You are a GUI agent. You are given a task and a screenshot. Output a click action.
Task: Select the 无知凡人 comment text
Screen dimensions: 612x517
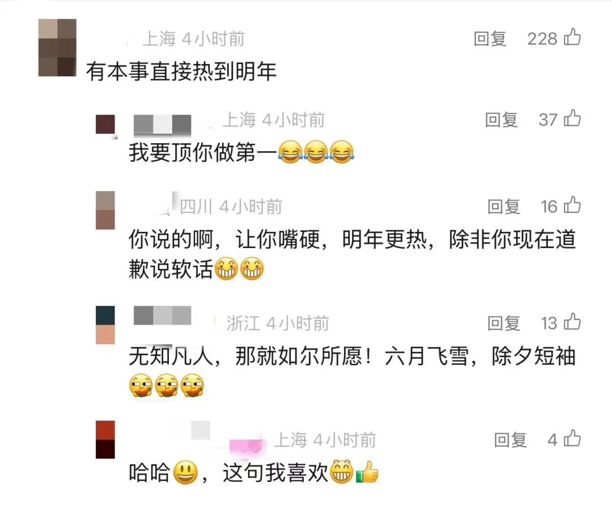(x=352, y=371)
